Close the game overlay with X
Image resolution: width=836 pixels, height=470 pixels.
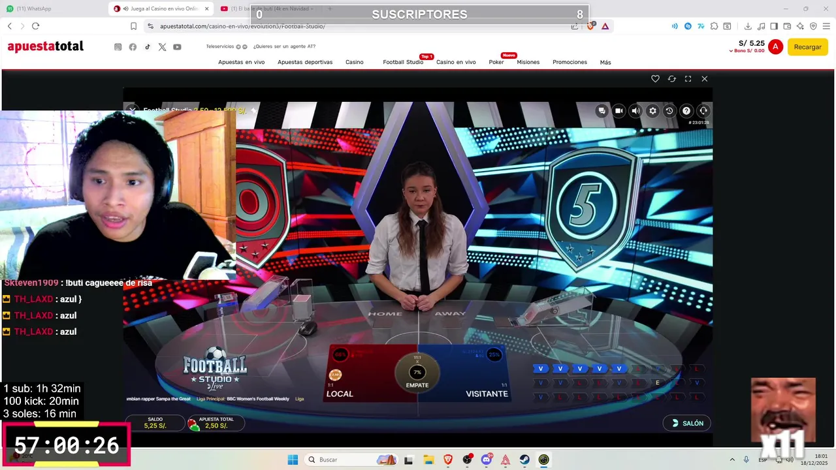704,78
